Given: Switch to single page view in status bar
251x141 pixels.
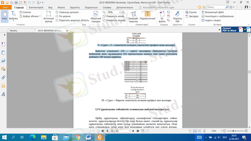Looking at the screenshot, I should coord(190,131).
